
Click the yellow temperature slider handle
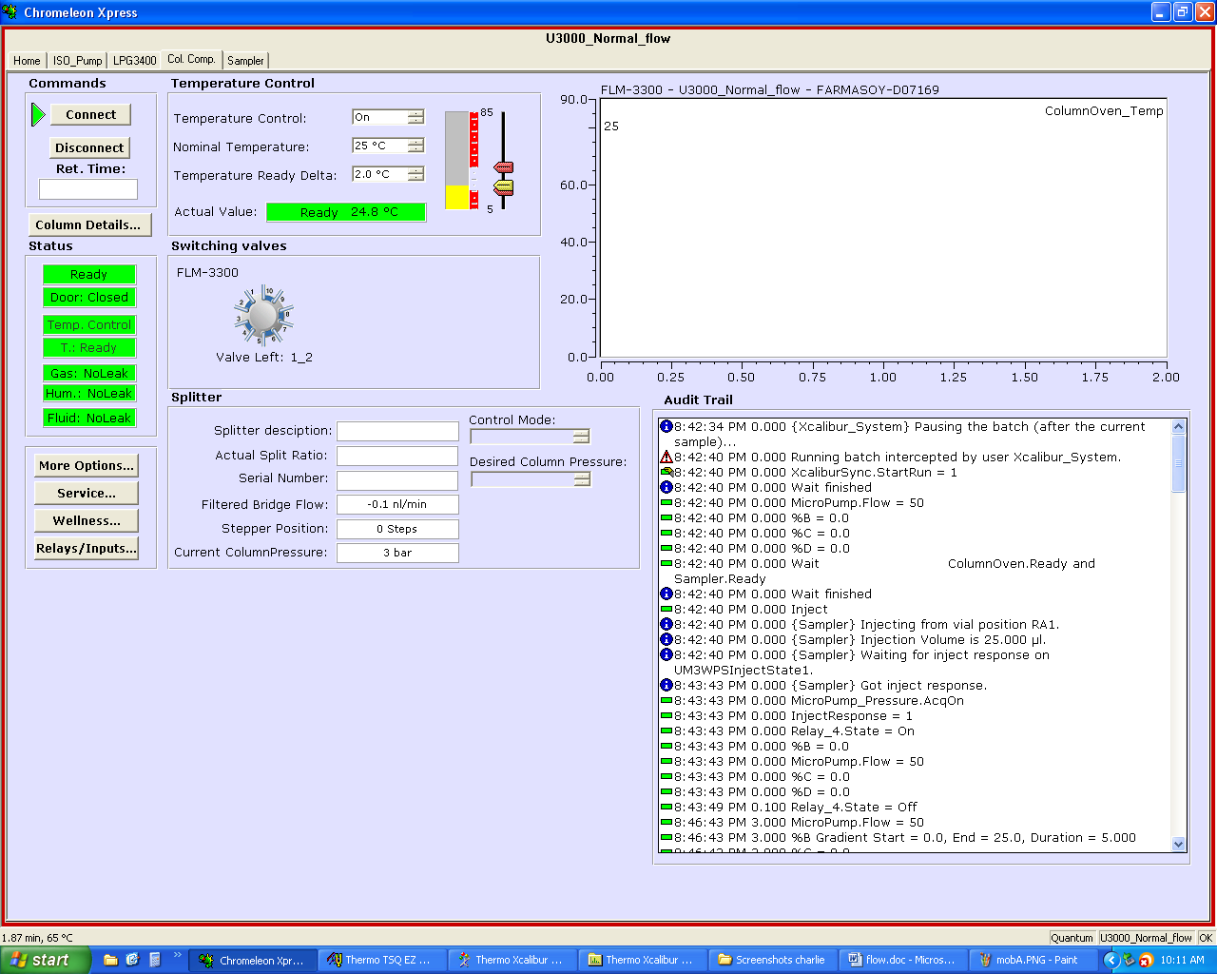(504, 185)
